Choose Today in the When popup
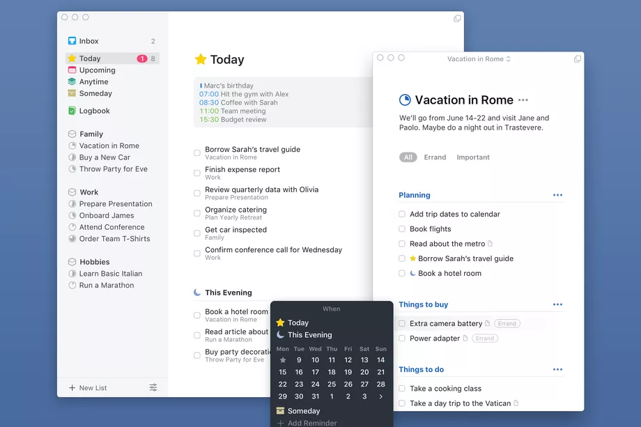Image resolution: width=641 pixels, height=427 pixels. pos(293,323)
